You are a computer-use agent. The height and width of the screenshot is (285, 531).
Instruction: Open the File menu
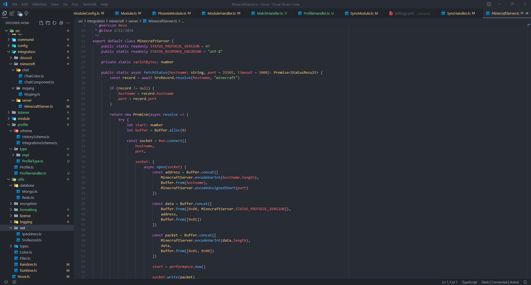point(15,4)
